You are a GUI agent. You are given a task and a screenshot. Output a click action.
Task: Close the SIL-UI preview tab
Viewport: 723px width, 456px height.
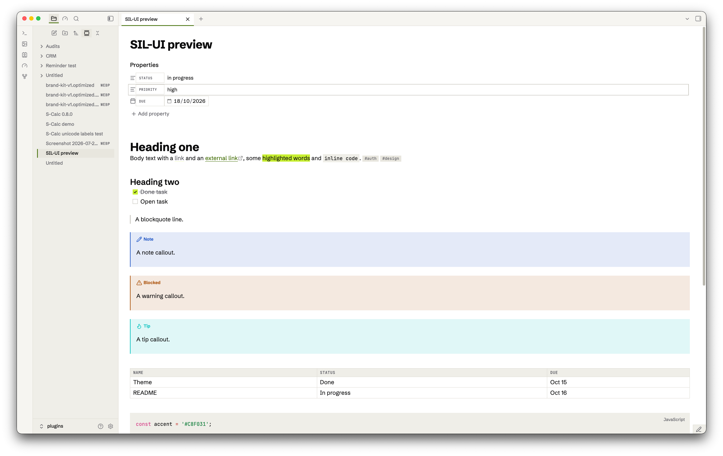(x=188, y=19)
